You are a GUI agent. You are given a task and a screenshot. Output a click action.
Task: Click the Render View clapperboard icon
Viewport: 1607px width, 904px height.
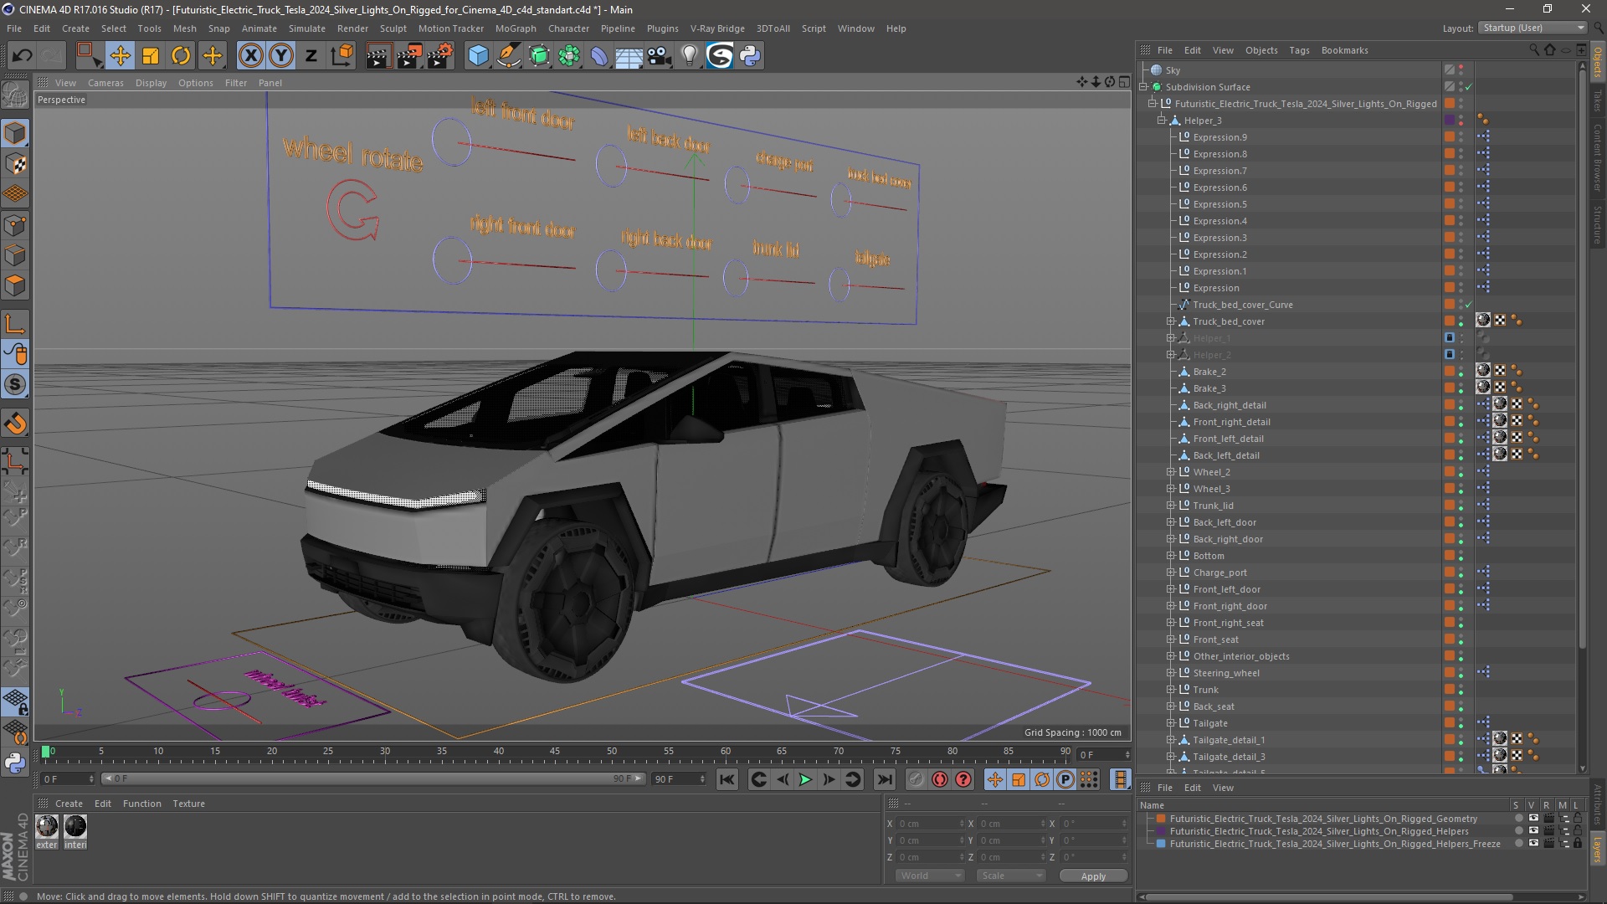click(378, 56)
